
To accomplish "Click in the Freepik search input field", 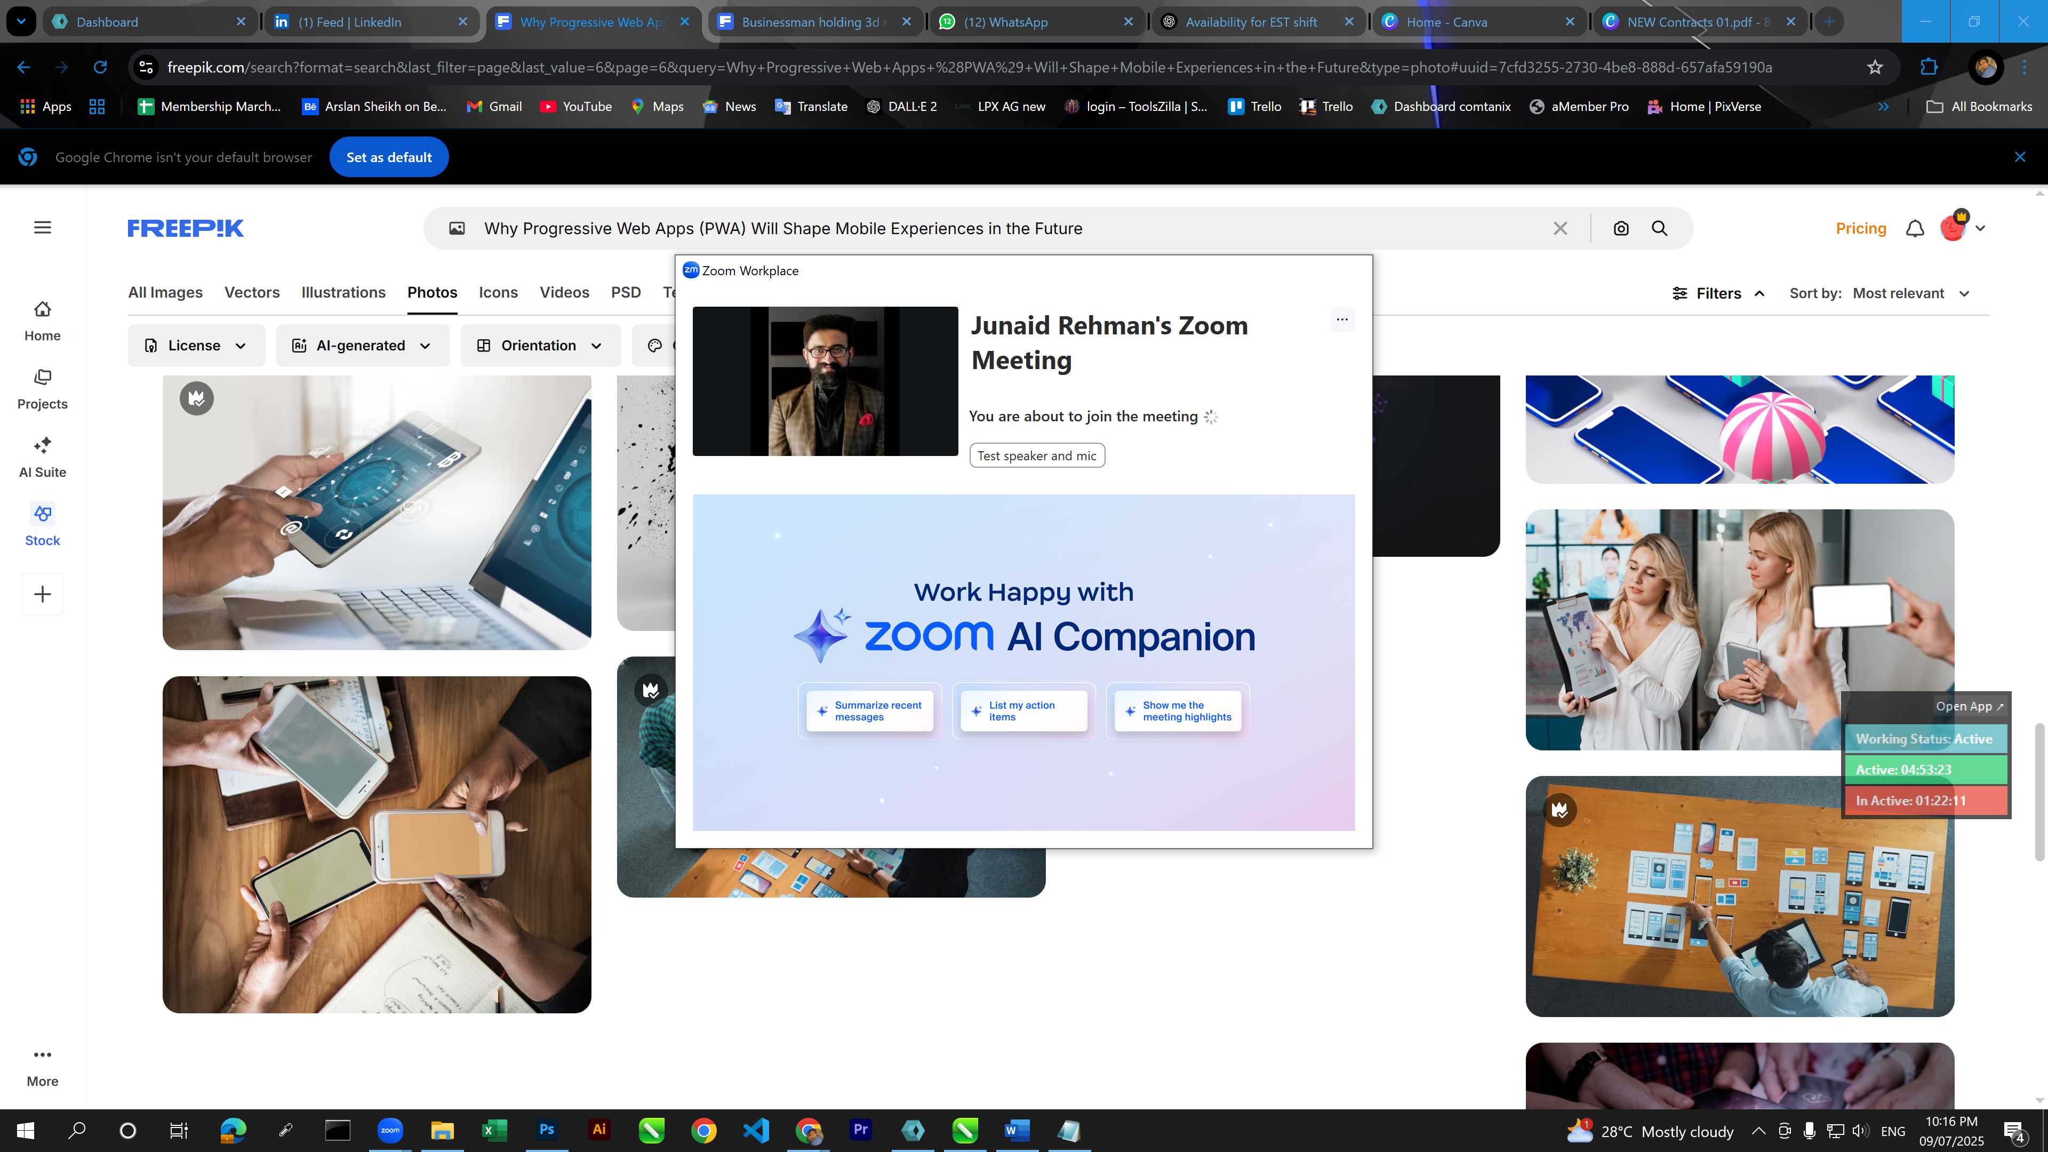I will click(x=1010, y=228).
